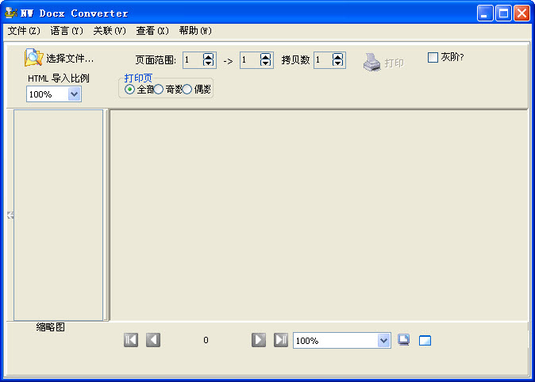Click the empty thumbnail panel
Image resolution: width=535 pixels, height=382 pixels.
(x=59, y=215)
